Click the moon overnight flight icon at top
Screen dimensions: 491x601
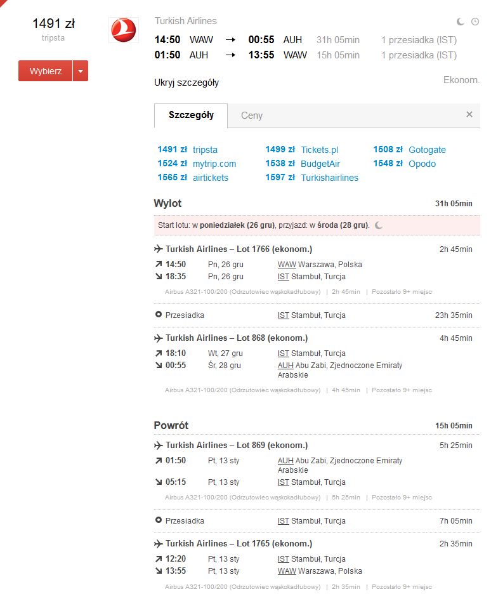(x=461, y=22)
